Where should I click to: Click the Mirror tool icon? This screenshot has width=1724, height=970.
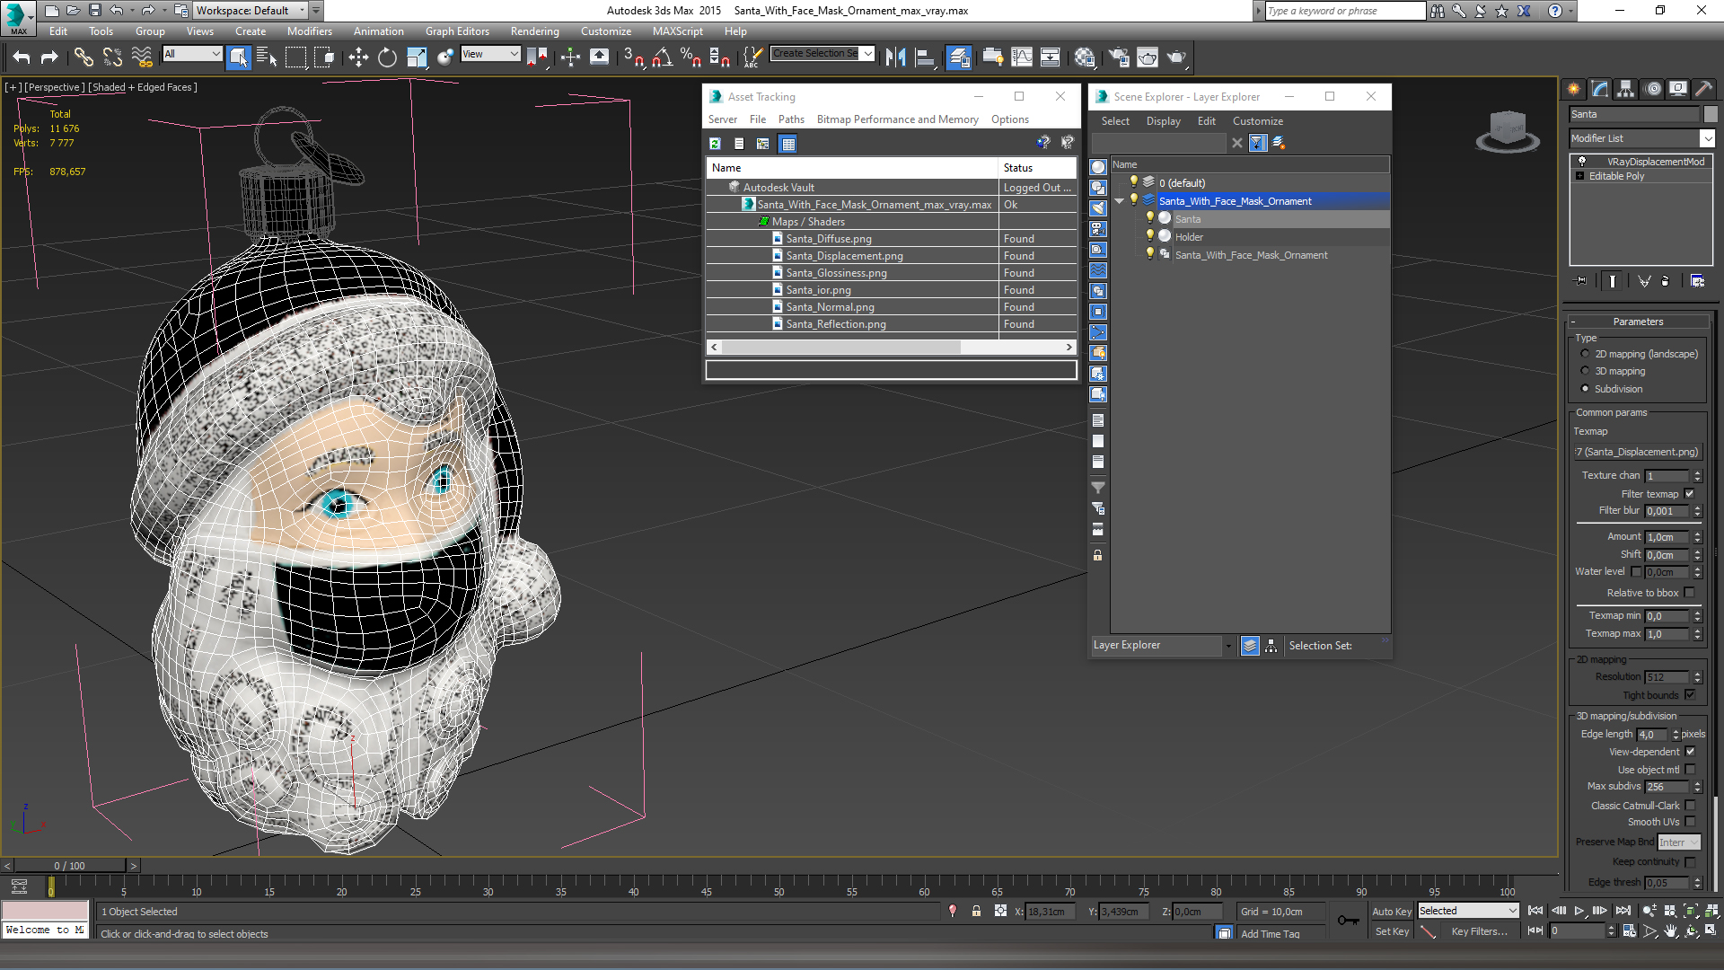click(x=895, y=57)
